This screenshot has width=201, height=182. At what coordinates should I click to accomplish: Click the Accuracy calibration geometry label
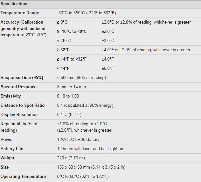(x=24, y=28)
